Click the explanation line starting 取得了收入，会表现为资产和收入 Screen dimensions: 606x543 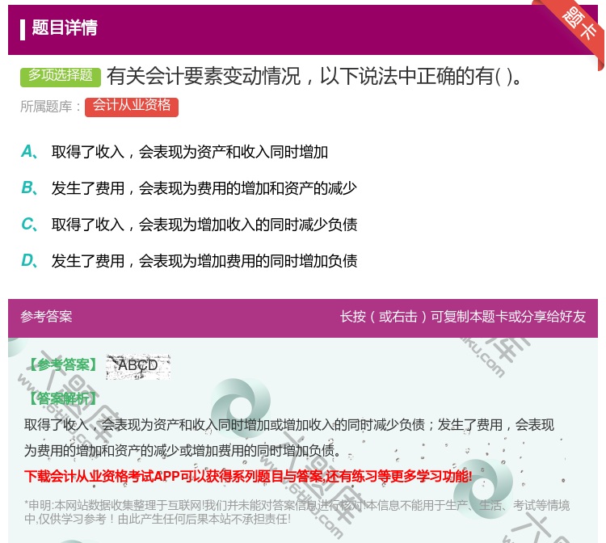(x=289, y=425)
